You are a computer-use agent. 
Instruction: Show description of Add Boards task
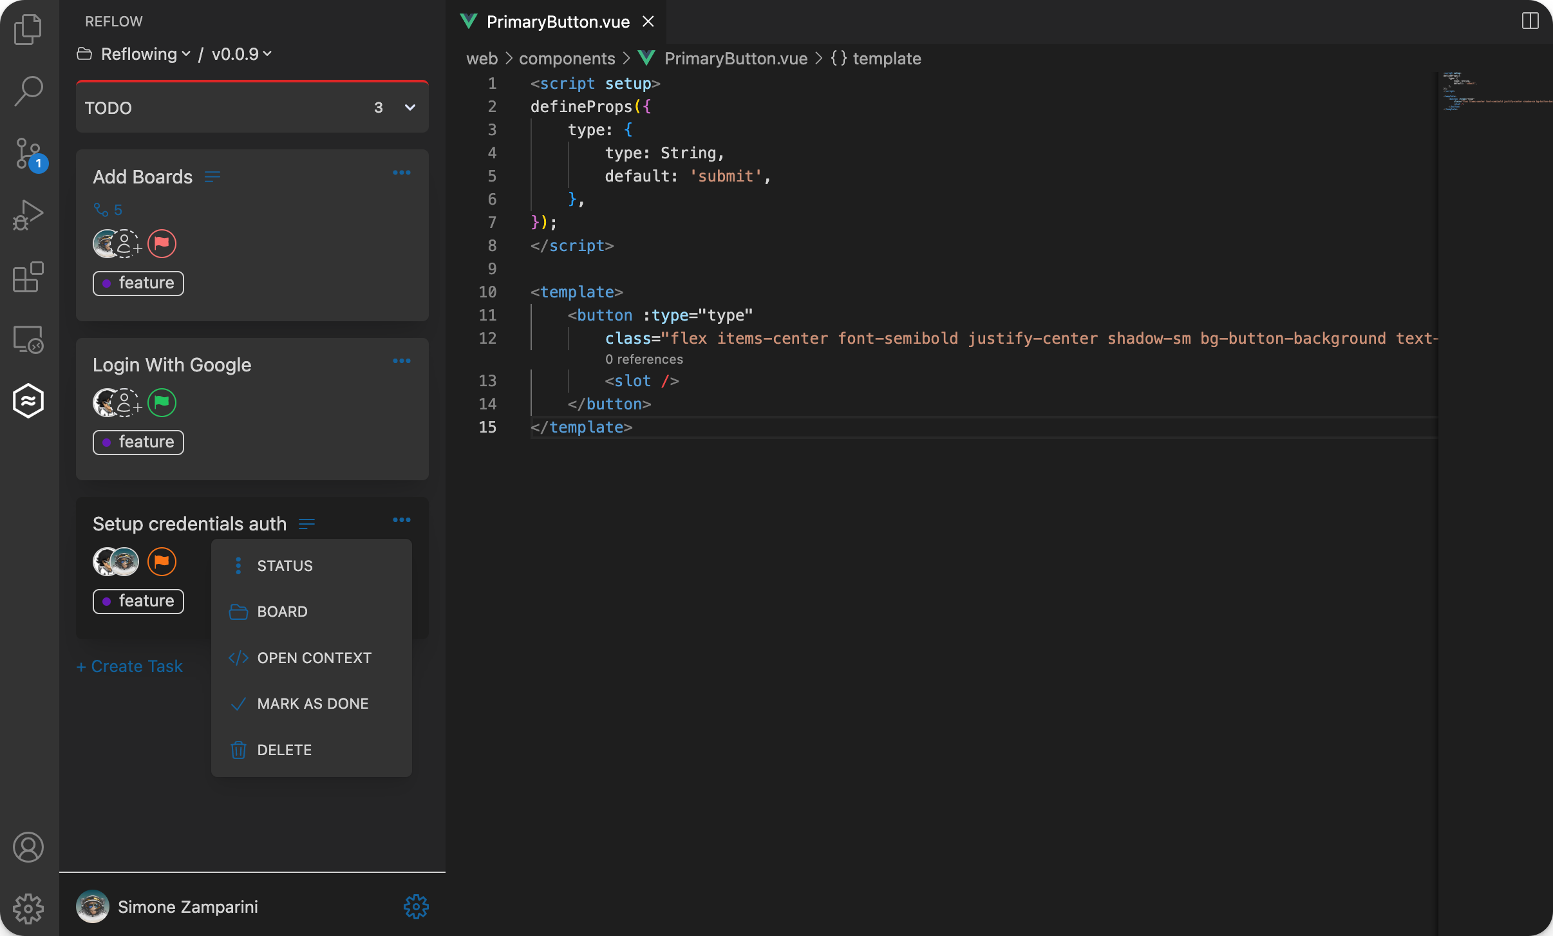pos(212,177)
